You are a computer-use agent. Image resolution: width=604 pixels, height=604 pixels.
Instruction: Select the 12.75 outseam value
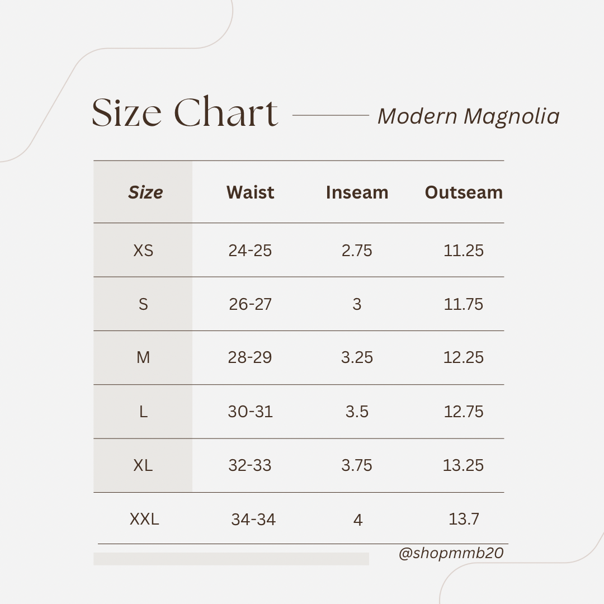[x=464, y=412]
